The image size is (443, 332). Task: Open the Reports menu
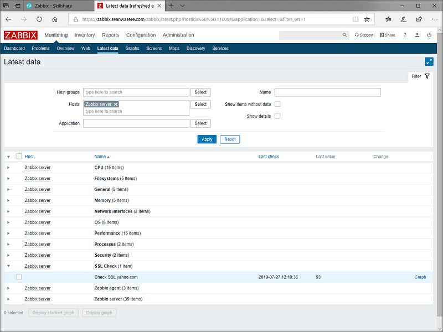[110, 35]
